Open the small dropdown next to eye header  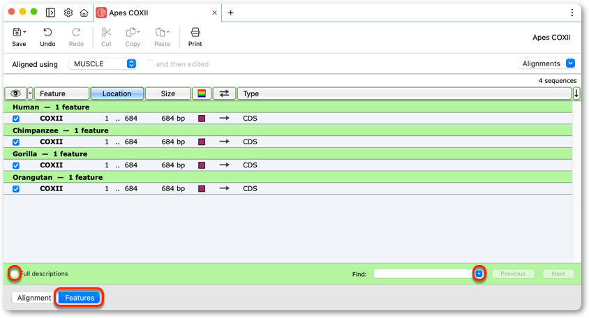(30, 93)
